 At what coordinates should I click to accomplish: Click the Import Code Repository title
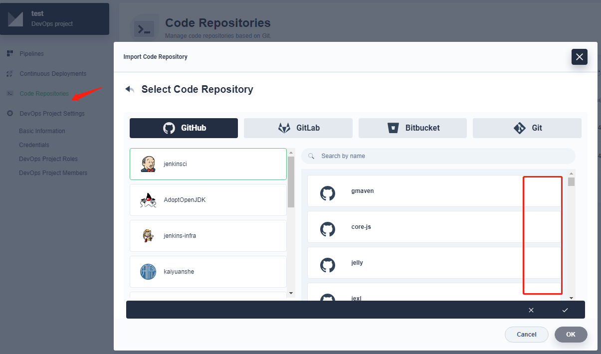coord(156,57)
